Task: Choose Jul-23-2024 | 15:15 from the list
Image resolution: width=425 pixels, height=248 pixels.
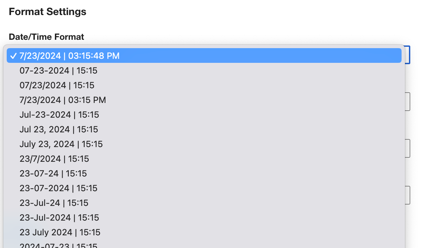Action: pos(59,115)
